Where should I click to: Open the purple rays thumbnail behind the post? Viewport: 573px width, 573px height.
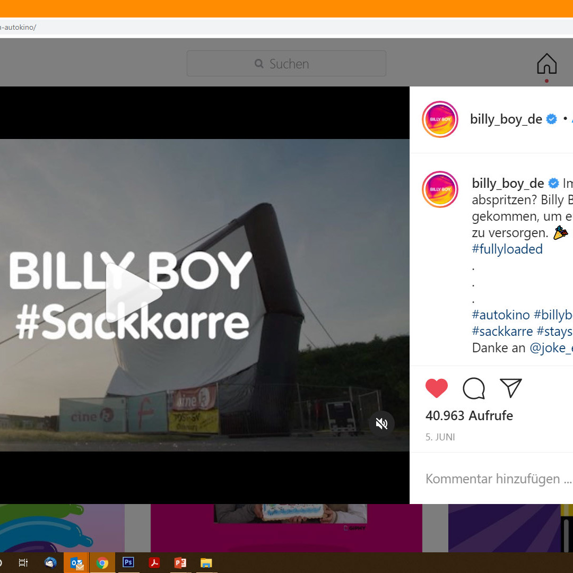coord(510,528)
